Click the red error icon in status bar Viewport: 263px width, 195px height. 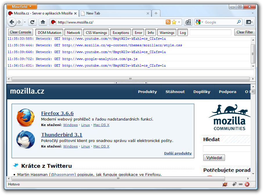pyautogui.click(x=247, y=184)
